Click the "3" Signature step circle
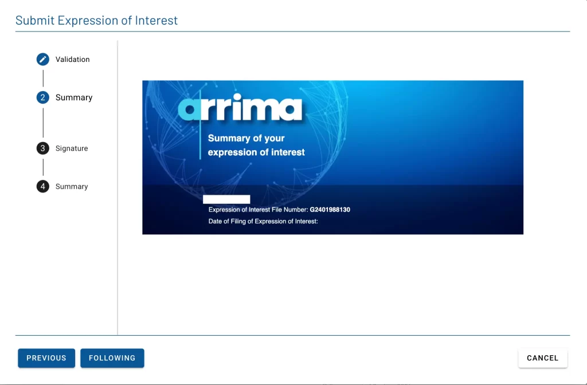587x385 pixels. pos(42,148)
